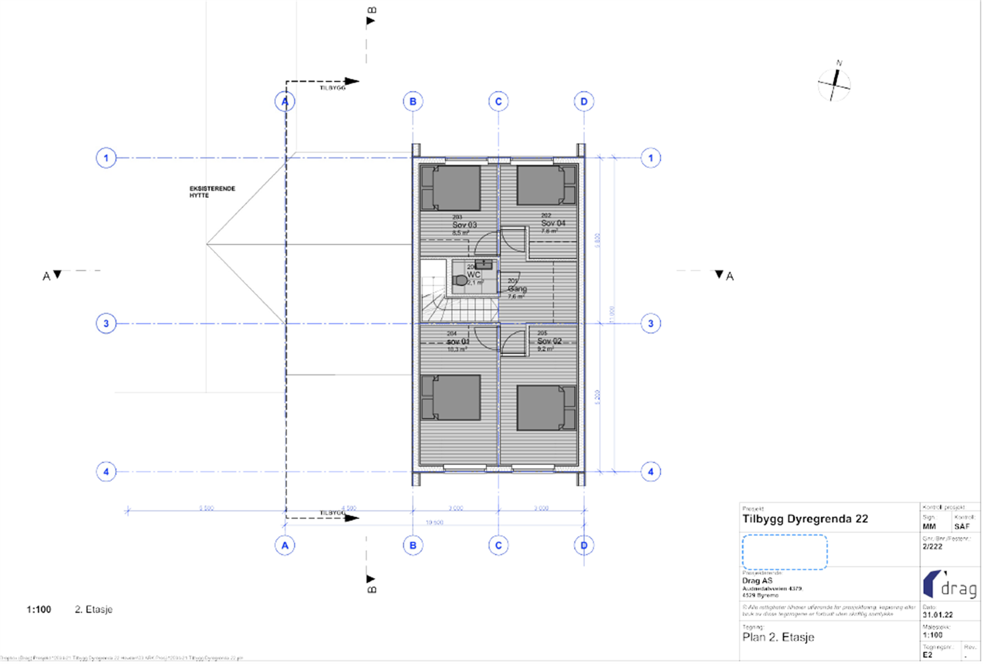Select grid bubble 1 on the left side
The height and width of the screenshot is (664, 983).
click(106, 158)
